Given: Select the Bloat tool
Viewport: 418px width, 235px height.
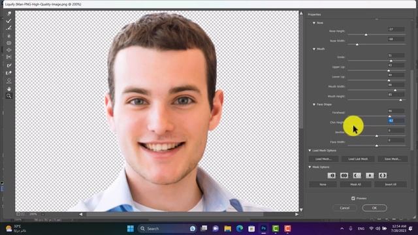Looking at the screenshot, I should [x=8, y=50].
